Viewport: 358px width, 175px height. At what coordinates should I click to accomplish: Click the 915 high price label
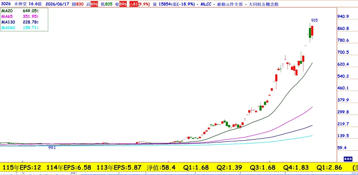point(314,20)
